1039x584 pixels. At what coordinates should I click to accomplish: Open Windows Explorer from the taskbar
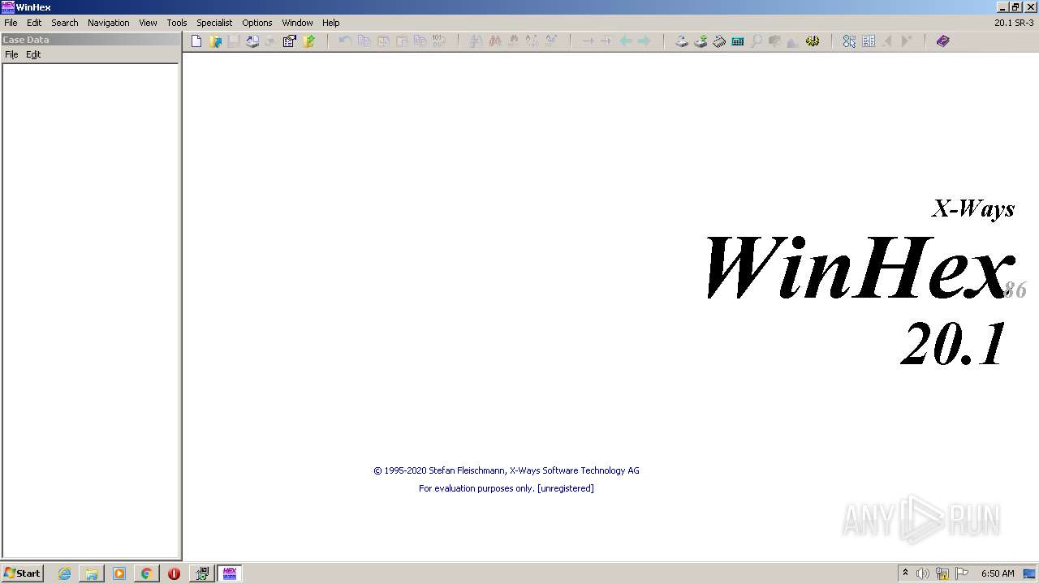[x=92, y=573]
